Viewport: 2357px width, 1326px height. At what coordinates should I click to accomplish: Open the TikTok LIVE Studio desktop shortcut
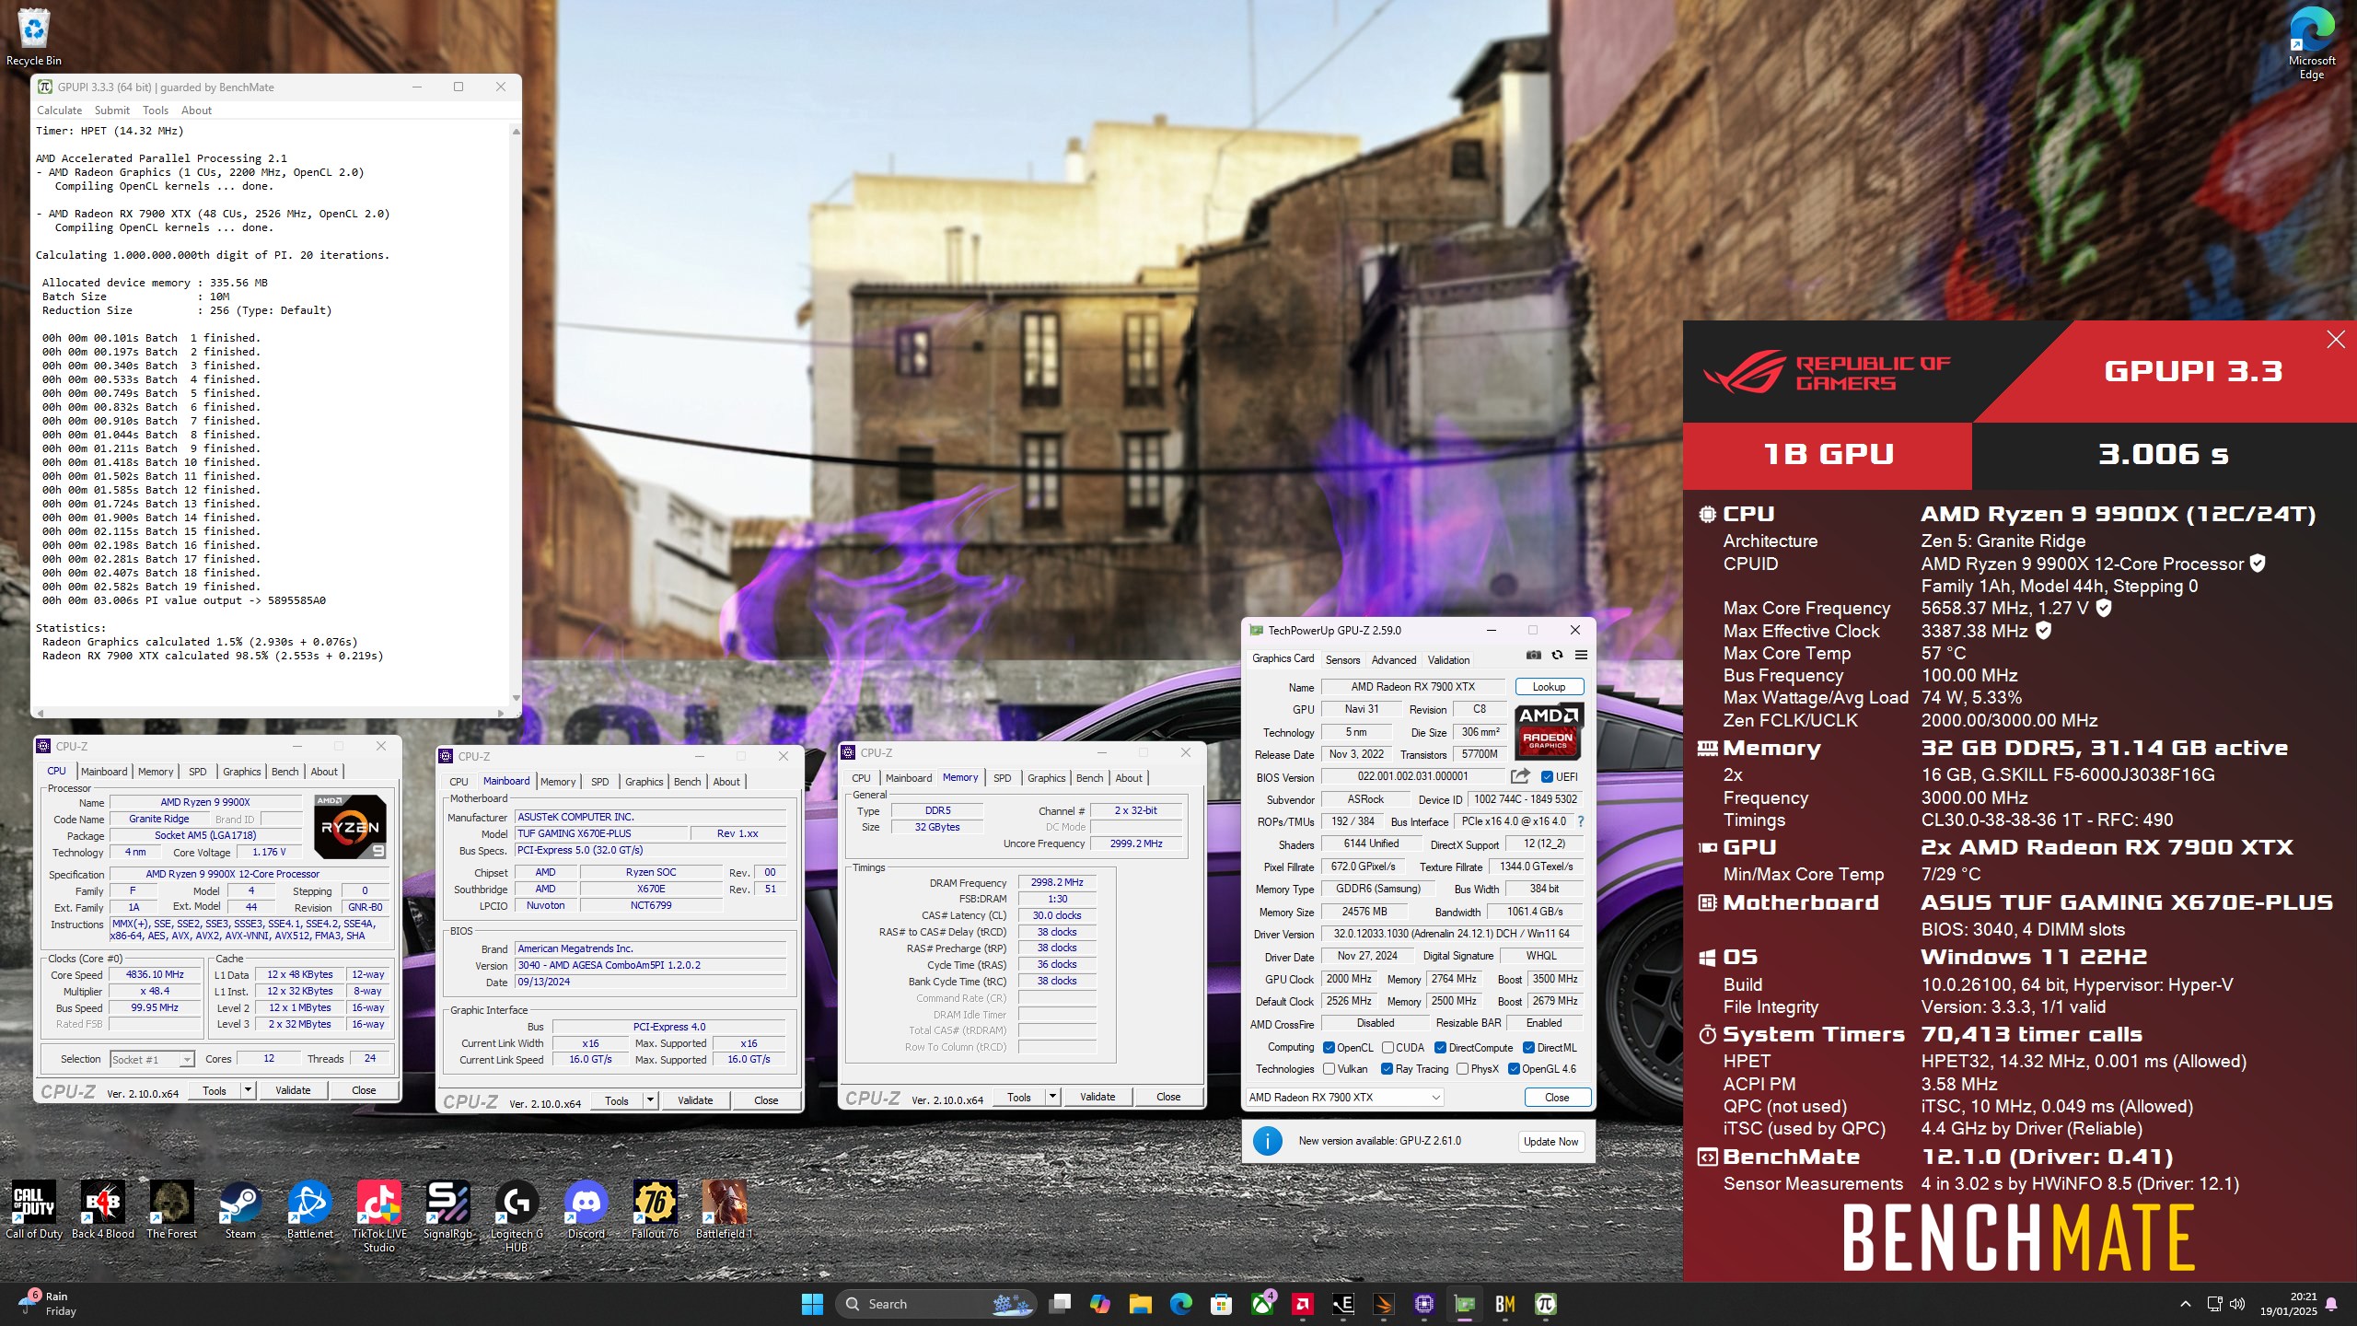(378, 1216)
